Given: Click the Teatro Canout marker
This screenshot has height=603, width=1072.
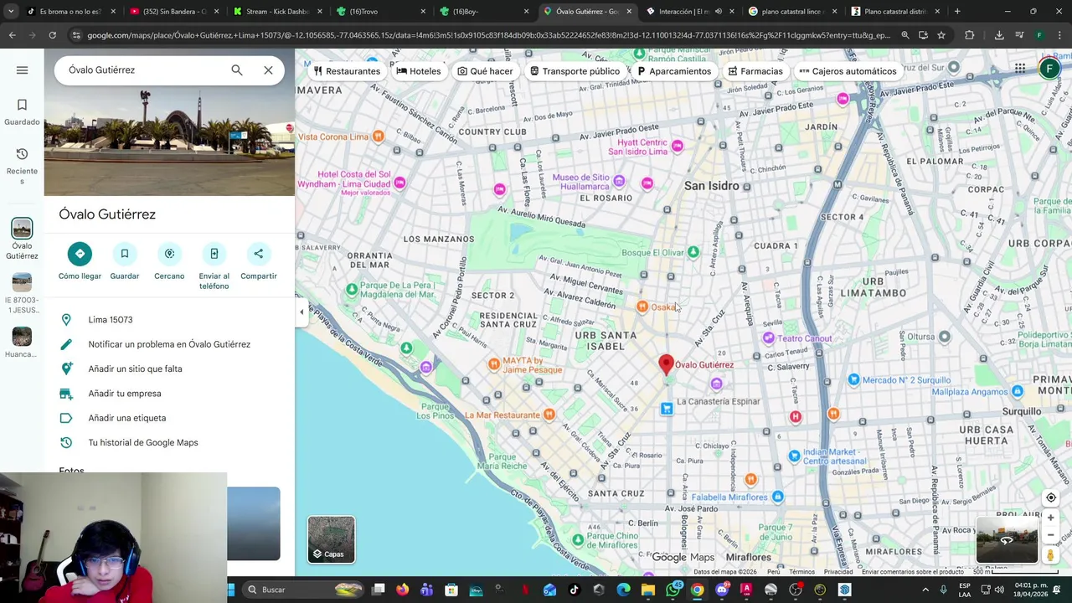Looking at the screenshot, I should click(x=769, y=338).
